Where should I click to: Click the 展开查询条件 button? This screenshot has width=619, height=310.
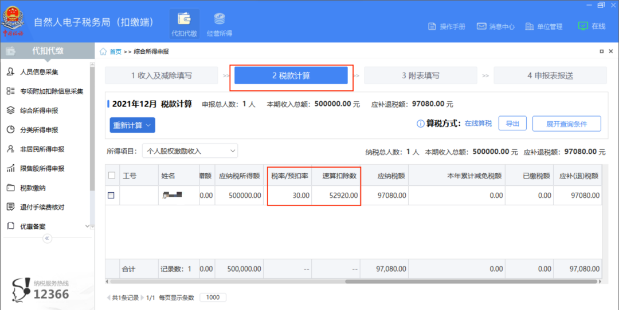point(566,124)
